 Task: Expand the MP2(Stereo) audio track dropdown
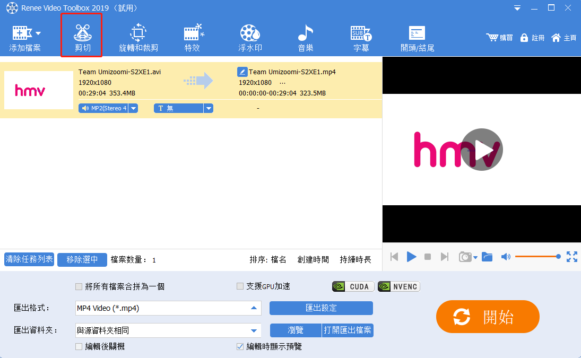coord(133,108)
